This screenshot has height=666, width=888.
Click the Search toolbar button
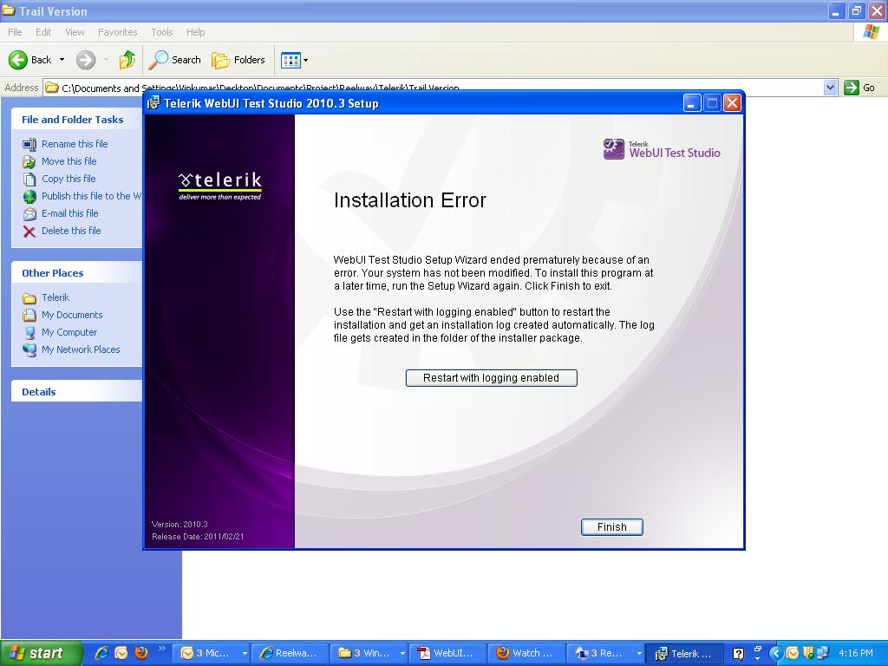174,60
